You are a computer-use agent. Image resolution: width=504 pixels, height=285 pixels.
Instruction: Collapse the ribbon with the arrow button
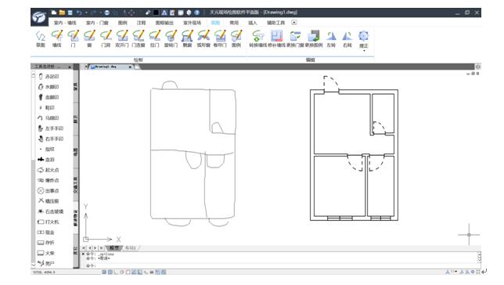(294, 23)
